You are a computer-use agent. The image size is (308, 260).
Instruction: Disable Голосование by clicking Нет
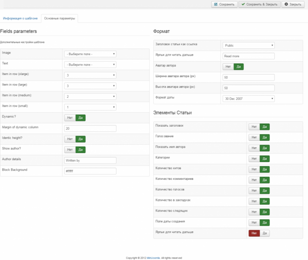tap(254, 137)
